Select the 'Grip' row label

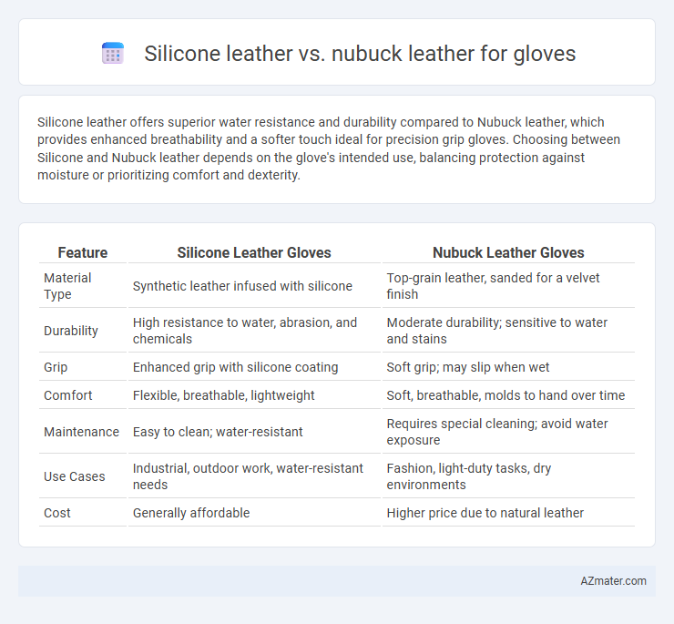point(83,367)
